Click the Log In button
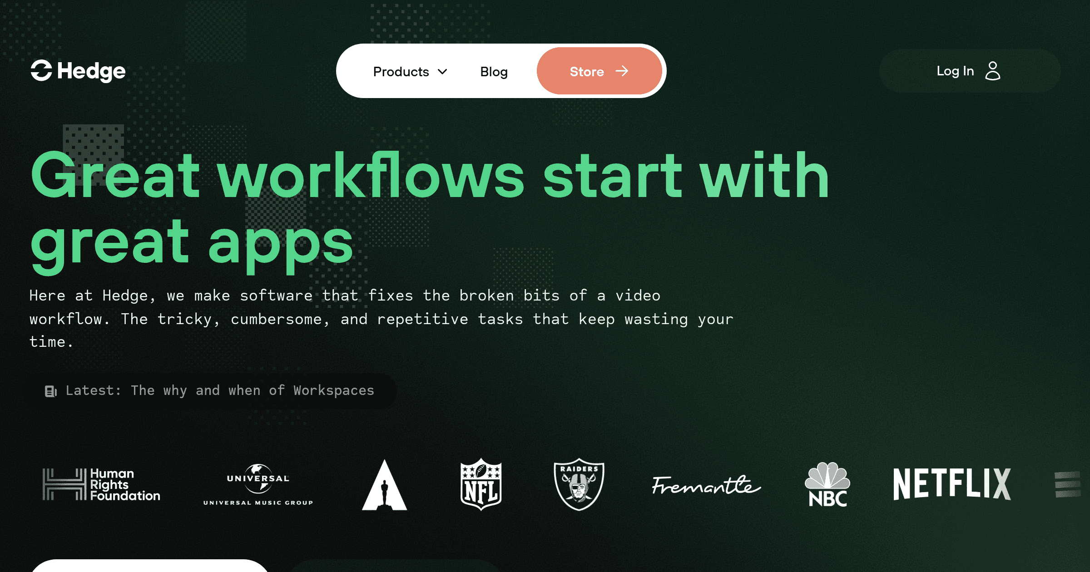This screenshot has width=1090, height=572. click(x=970, y=71)
